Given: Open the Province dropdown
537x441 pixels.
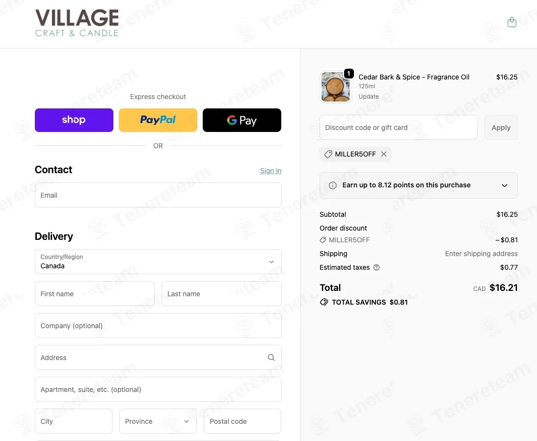Looking at the screenshot, I should pyautogui.click(x=158, y=421).
